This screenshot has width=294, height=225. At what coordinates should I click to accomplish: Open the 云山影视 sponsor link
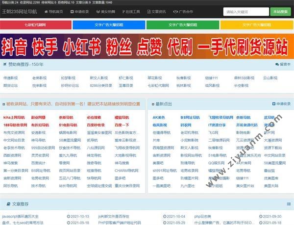(270, 78)
